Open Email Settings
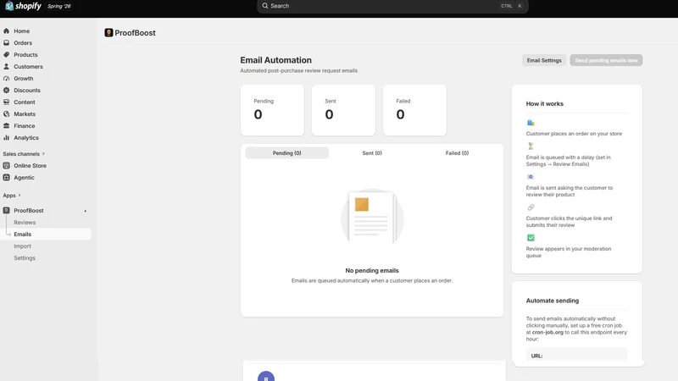The image size is (678, 381). click(544, 60)
